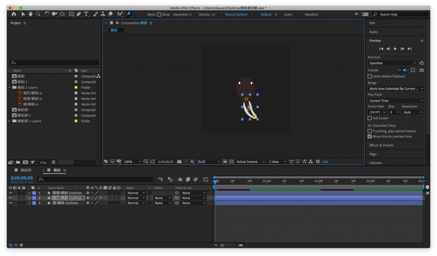Enable Cache Before Playback checkbox
The width and height of the screenshot is (437, 256).
(370, 77)
